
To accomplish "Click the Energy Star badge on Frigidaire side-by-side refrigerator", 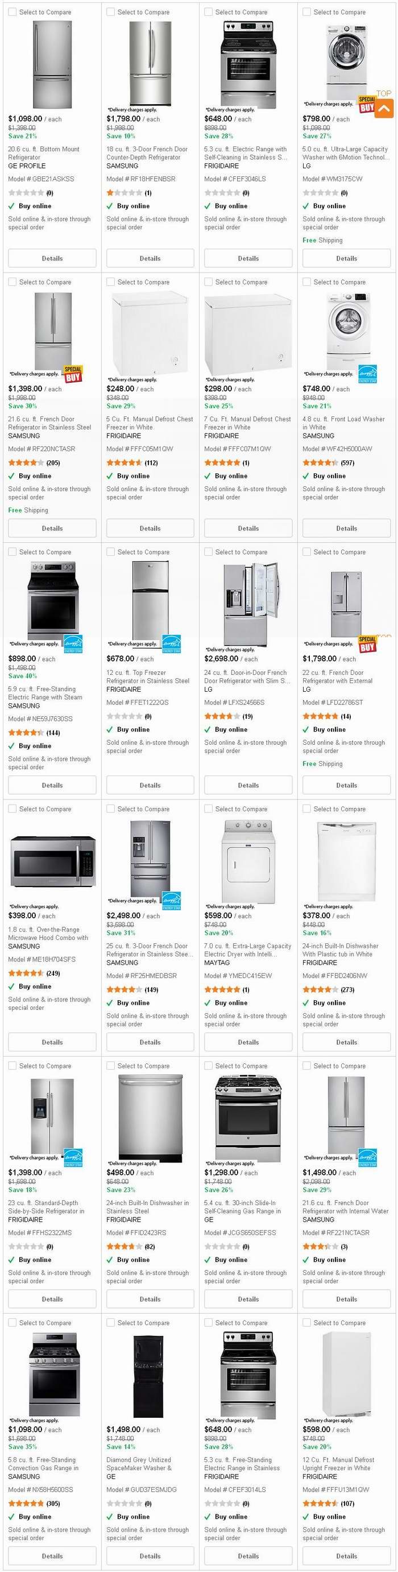I will pos(73,1158).
